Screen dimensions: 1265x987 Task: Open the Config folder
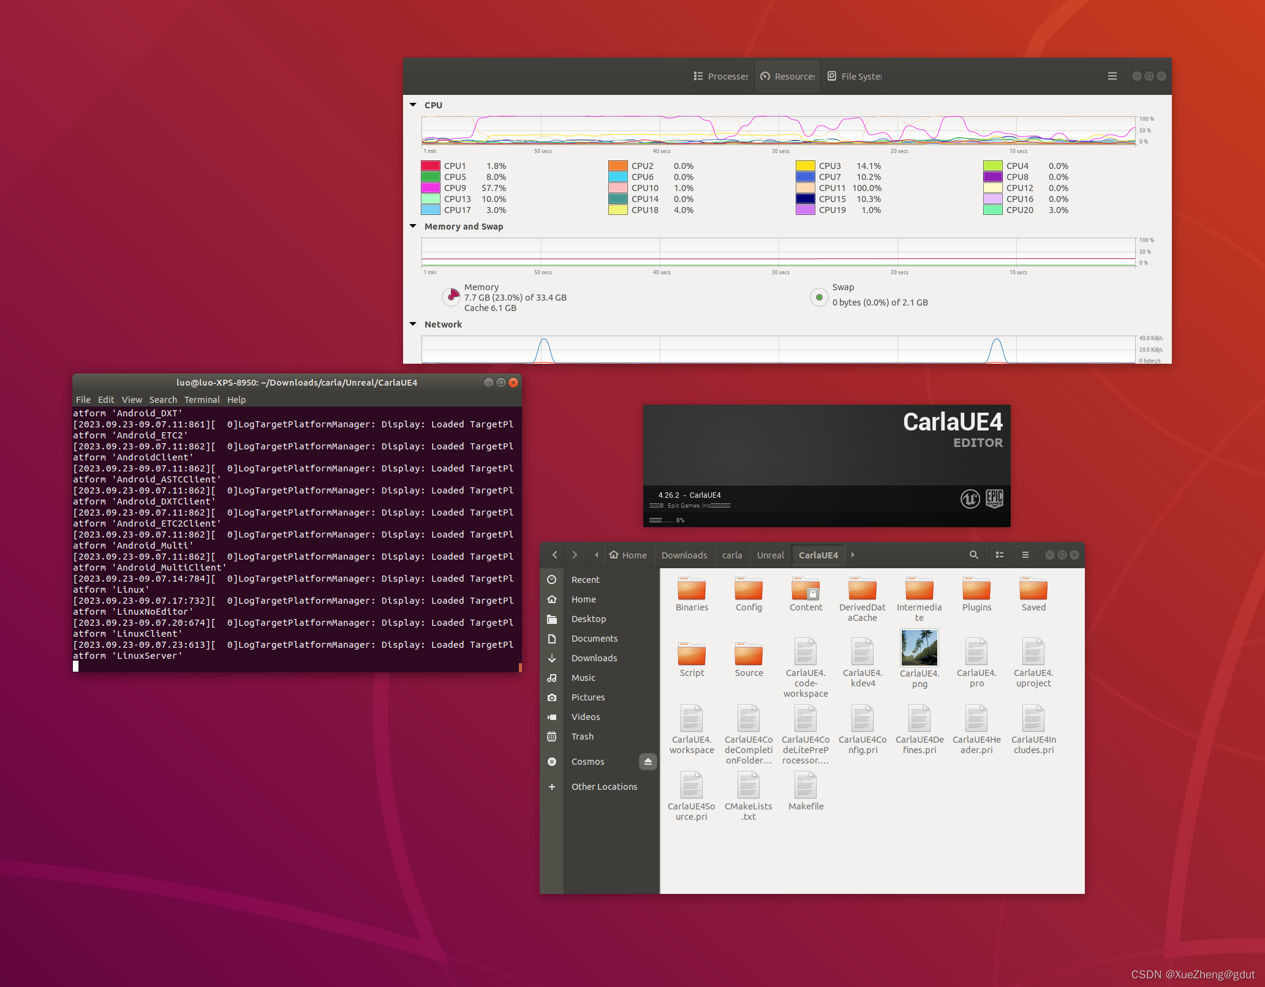(x=749, y=594)
